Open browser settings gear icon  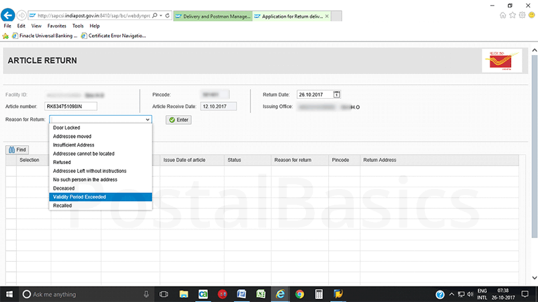click(522, 15)
